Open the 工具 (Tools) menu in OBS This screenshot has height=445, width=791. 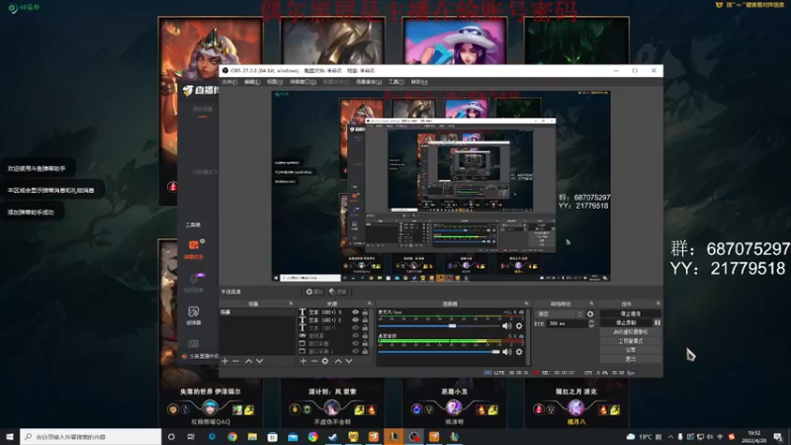click(395, 82)
